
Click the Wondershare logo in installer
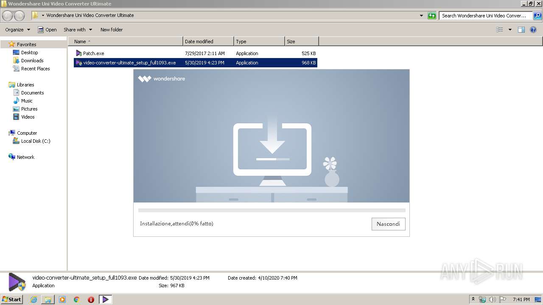tap(162, 79)
